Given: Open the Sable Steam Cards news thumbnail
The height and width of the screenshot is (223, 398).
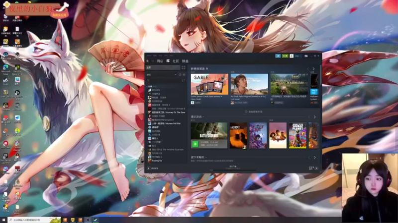Looking at the screenshot, I should click(209, 84).
